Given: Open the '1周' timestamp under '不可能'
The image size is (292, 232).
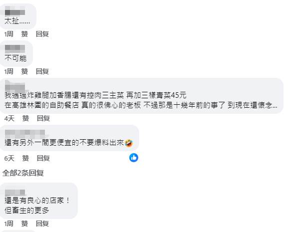Looking at the screenshot, I should tap(9, 71).
